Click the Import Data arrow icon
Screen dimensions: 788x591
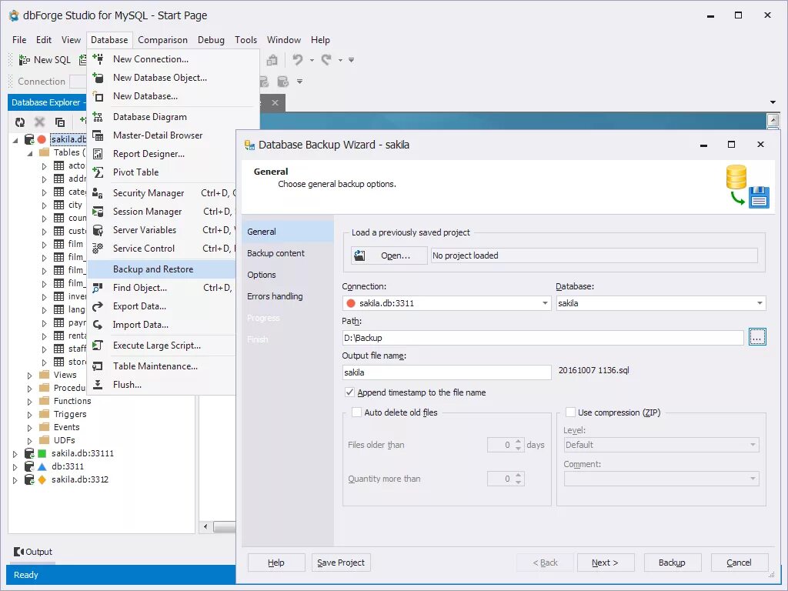[x=98, y=325]
